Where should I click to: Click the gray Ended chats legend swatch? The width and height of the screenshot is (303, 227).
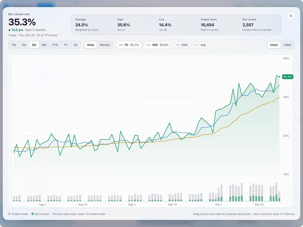(10, 214)
